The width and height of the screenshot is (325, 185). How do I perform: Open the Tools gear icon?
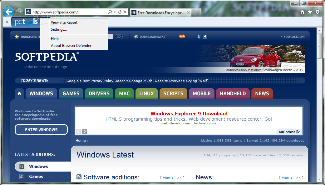tap(318, 12)
